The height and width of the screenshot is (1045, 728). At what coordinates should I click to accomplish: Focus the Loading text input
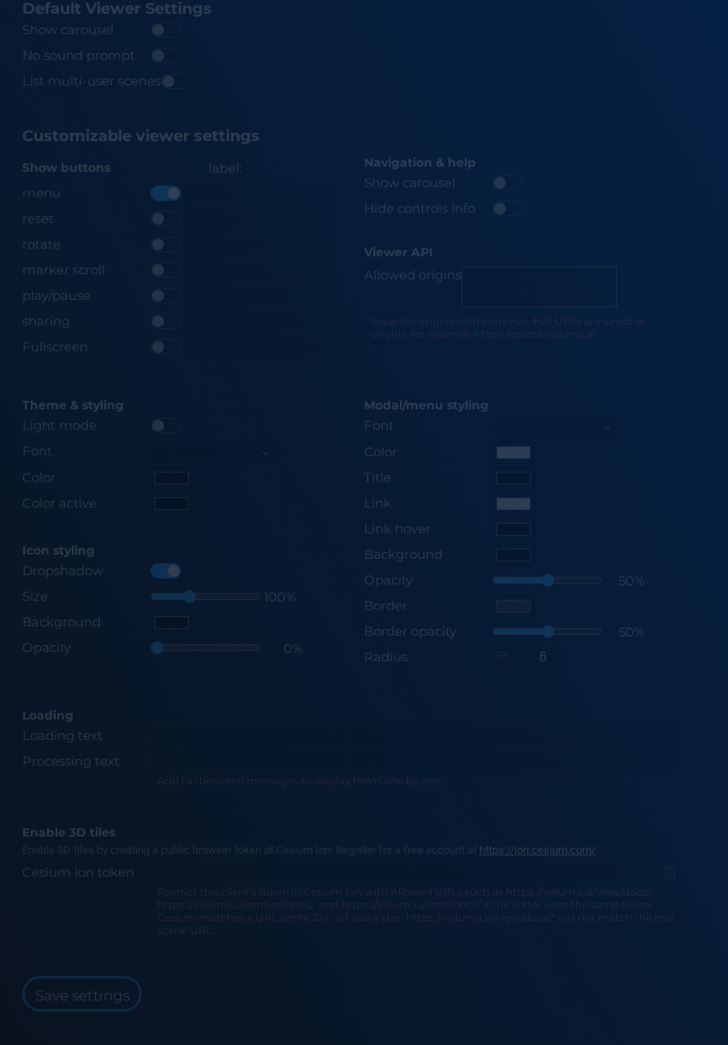point(416,737)
